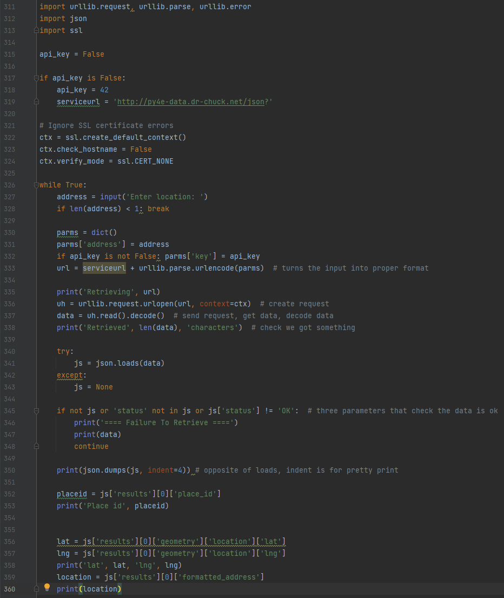Collapse the 'while True' loop fold marker
The width and height of the screenshot is (504, 598).
point(36,185)
